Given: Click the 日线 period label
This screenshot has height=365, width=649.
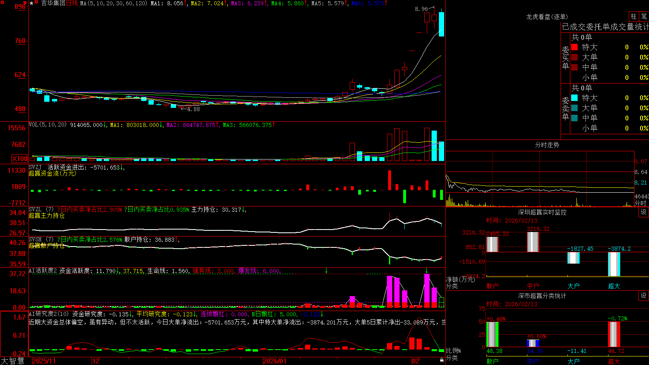Looking at the screenshot, I should pos(71,3).
